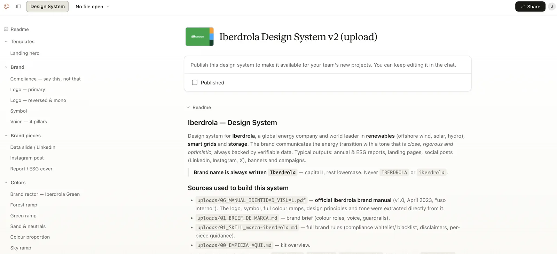Click the Iberdrola Design System v2 title
This screenshot has height=254, width=557.
pos(298,37)
